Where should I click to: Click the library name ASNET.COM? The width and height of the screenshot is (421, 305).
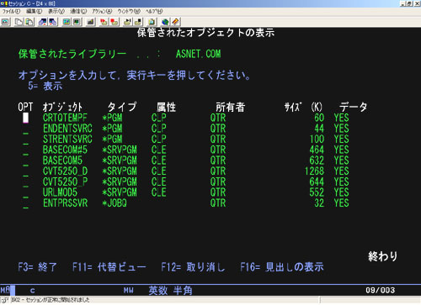[x=199, y=54]
